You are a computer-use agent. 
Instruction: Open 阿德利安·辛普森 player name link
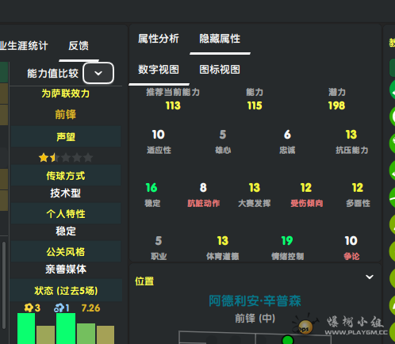click(255, 301)
